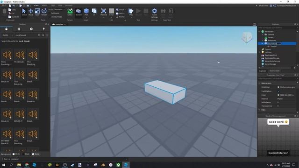Switch to the MODEL ribbon tab

pos(45,6)
